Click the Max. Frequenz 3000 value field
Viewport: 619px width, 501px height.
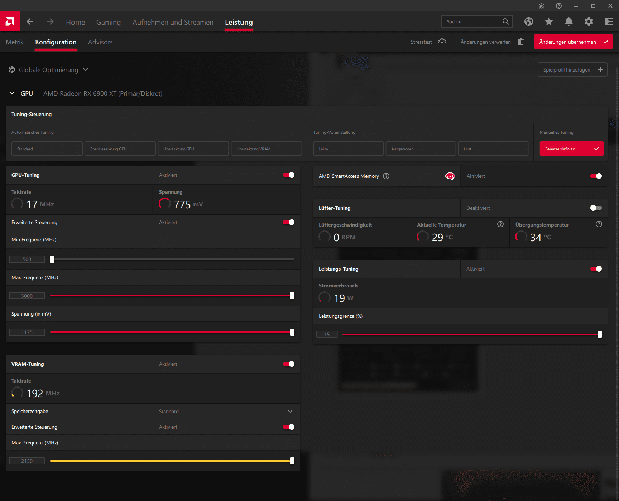27,296
